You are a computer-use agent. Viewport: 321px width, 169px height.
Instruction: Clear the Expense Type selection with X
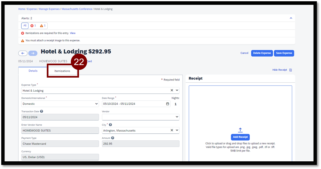172,90
